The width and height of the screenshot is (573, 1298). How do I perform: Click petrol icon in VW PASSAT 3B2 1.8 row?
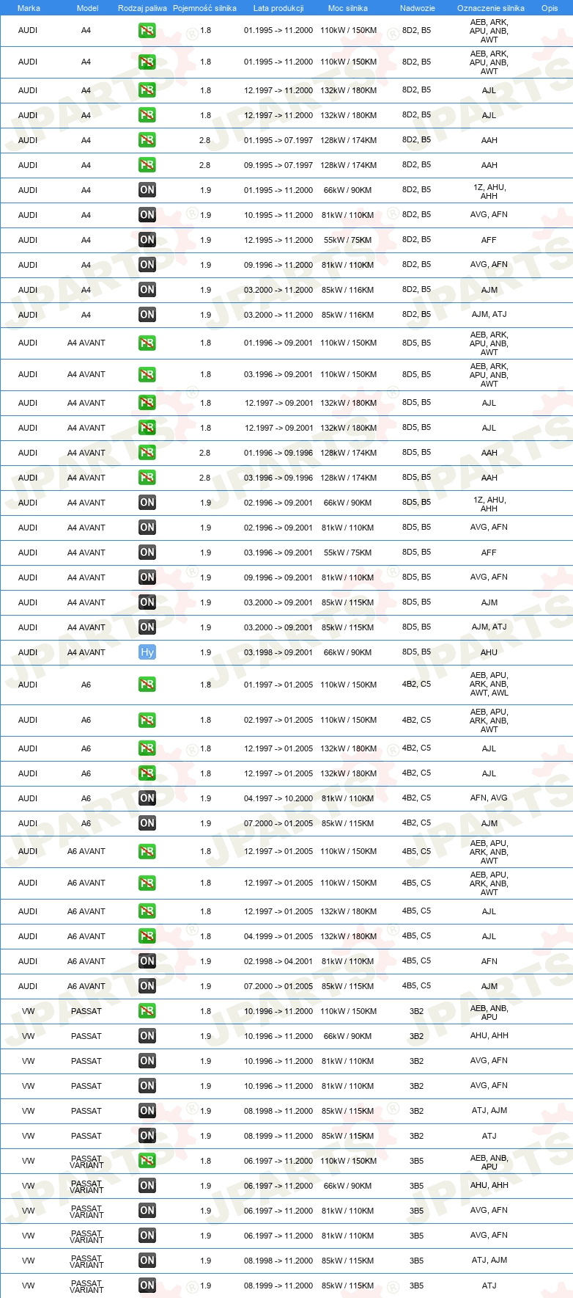pos(147,1010)
